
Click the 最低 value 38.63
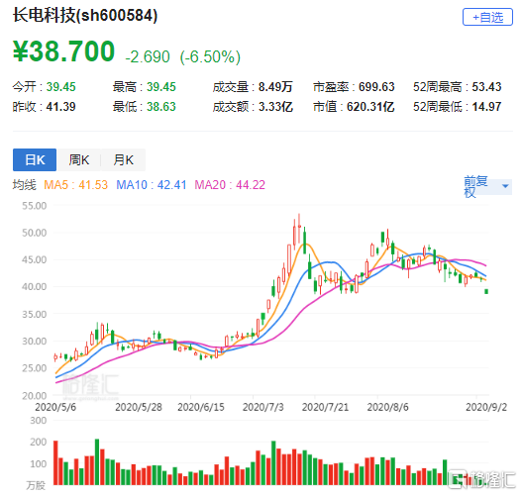coord(161,107)
